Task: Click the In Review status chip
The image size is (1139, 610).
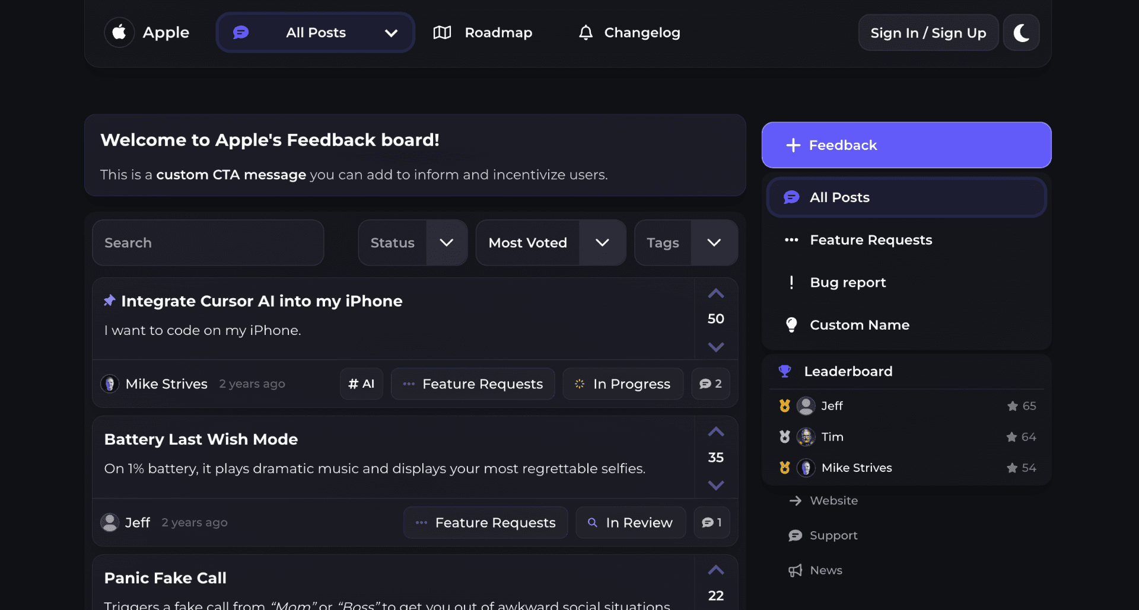Action: pyautogui.click(x=631, y=523)
